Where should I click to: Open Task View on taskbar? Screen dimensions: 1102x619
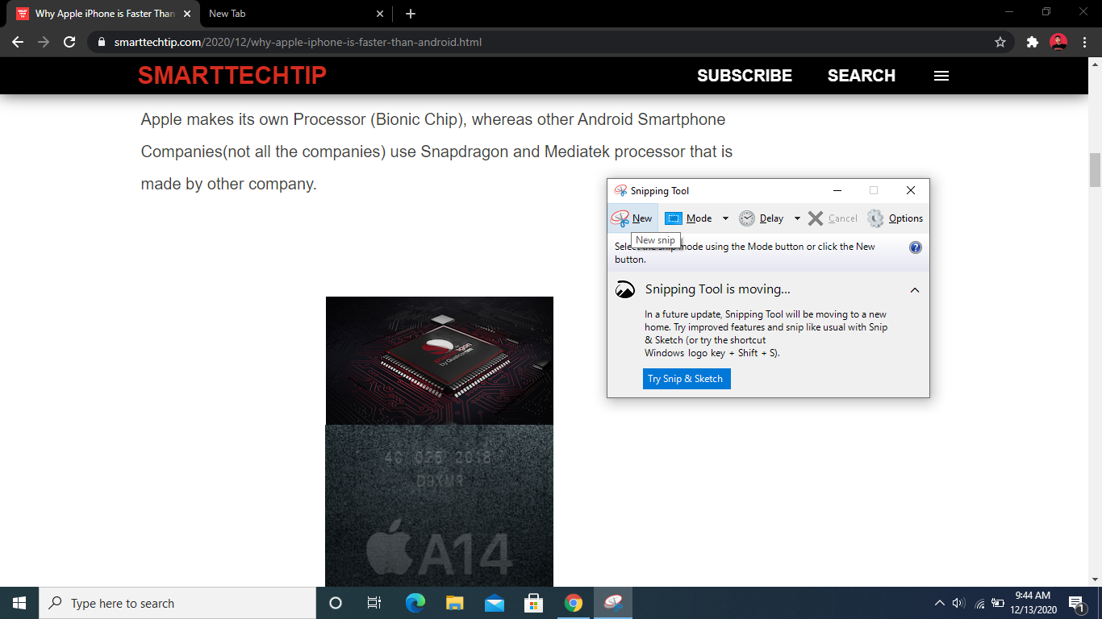tap(374, 603)
